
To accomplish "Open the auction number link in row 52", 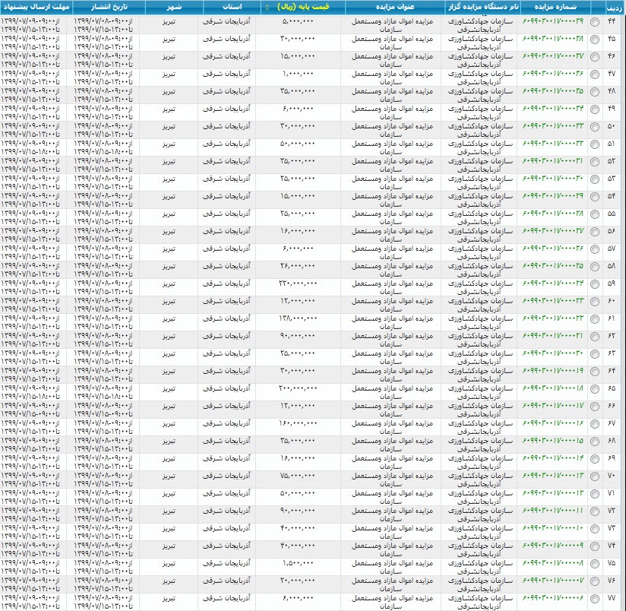I will (x=554, y=161).
